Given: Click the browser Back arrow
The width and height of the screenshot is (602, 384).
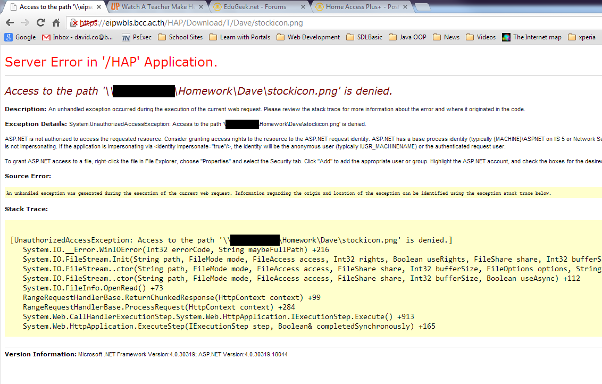Looking at the screenshot, I should point(10,23).
